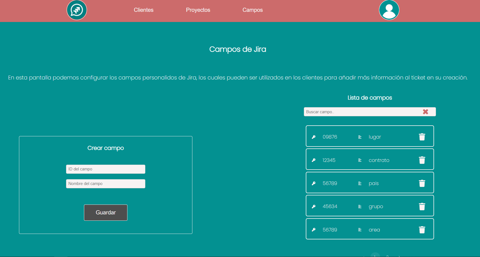Viewport: 480px width, 257px height.
Task: Click the Jira logo in the navbar
Action: 77,10
